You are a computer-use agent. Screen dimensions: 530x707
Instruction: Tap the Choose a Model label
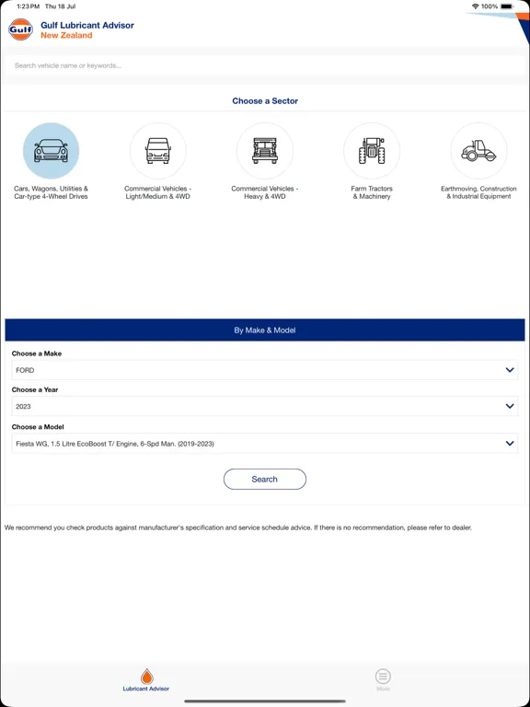tap(38, 426)
